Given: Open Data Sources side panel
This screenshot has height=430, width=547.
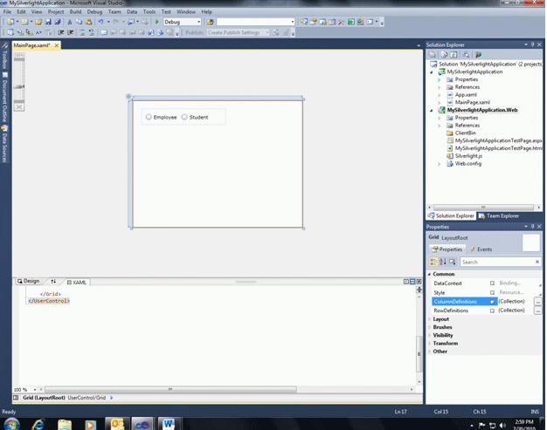Looking at the screenshot, I should (x=4, y=144).
